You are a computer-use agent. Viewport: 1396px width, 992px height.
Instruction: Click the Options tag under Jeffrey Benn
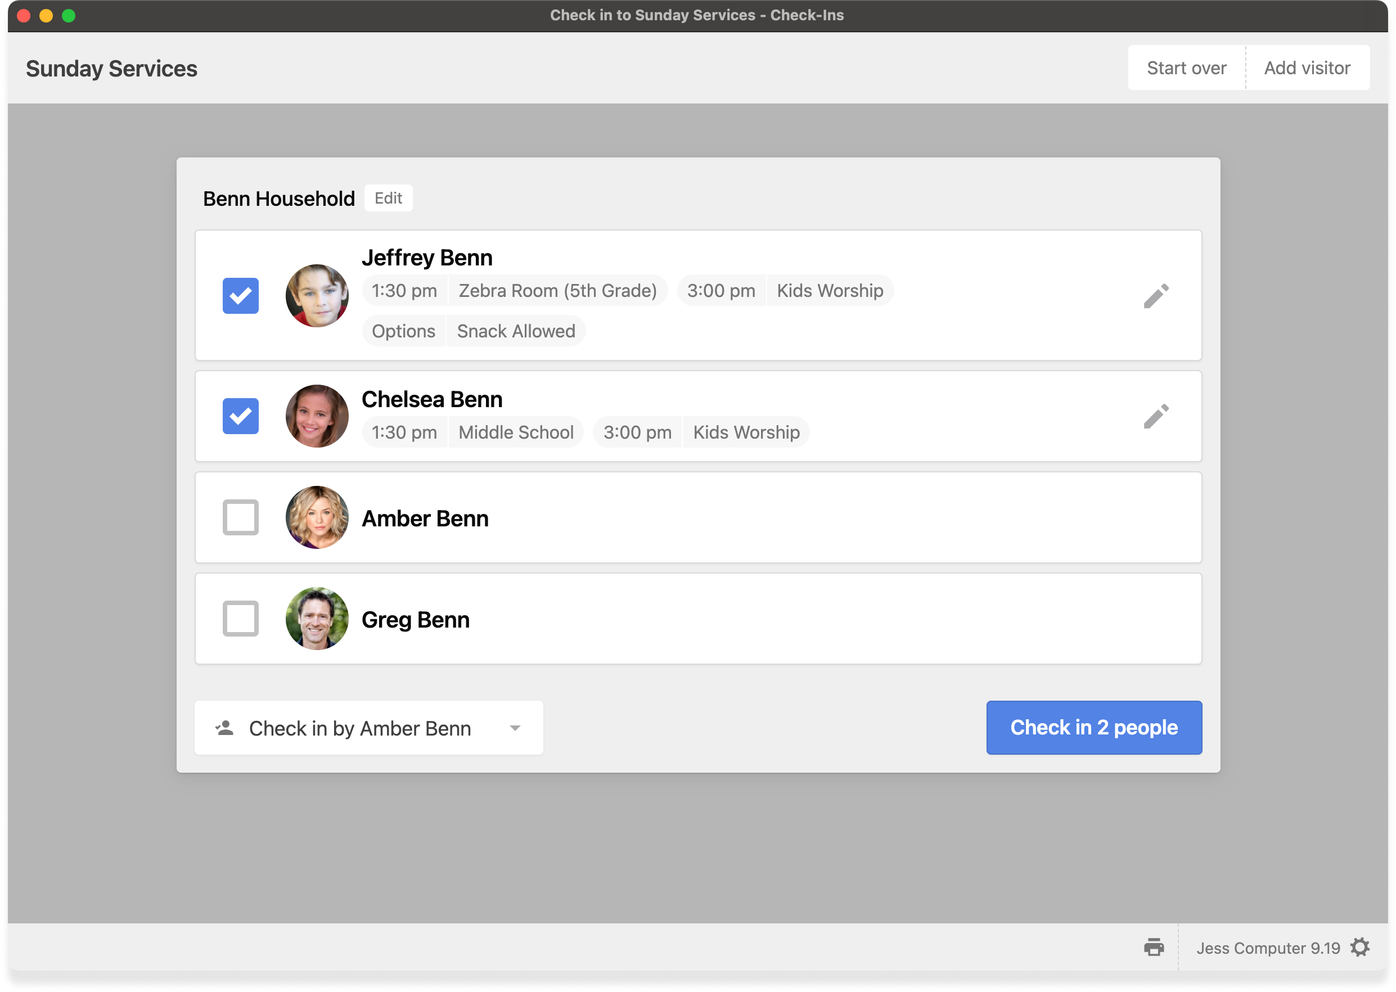403,331
